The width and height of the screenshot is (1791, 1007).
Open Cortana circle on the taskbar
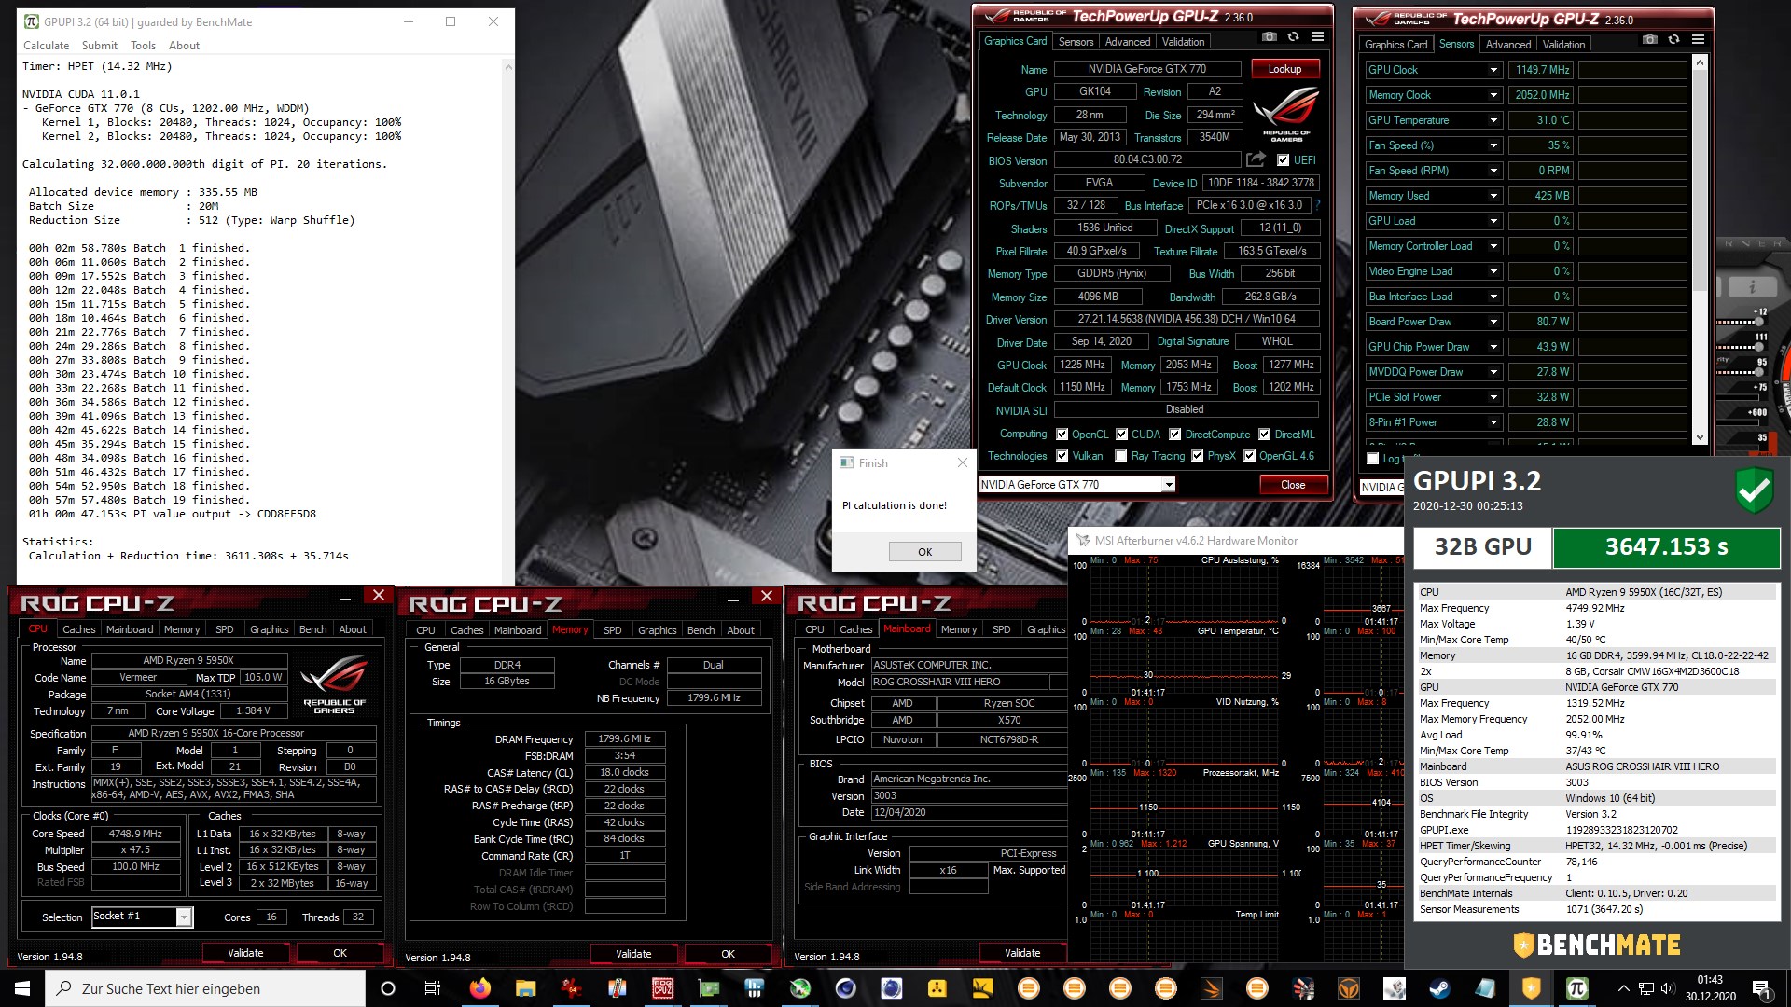click(x=388, y=988)
